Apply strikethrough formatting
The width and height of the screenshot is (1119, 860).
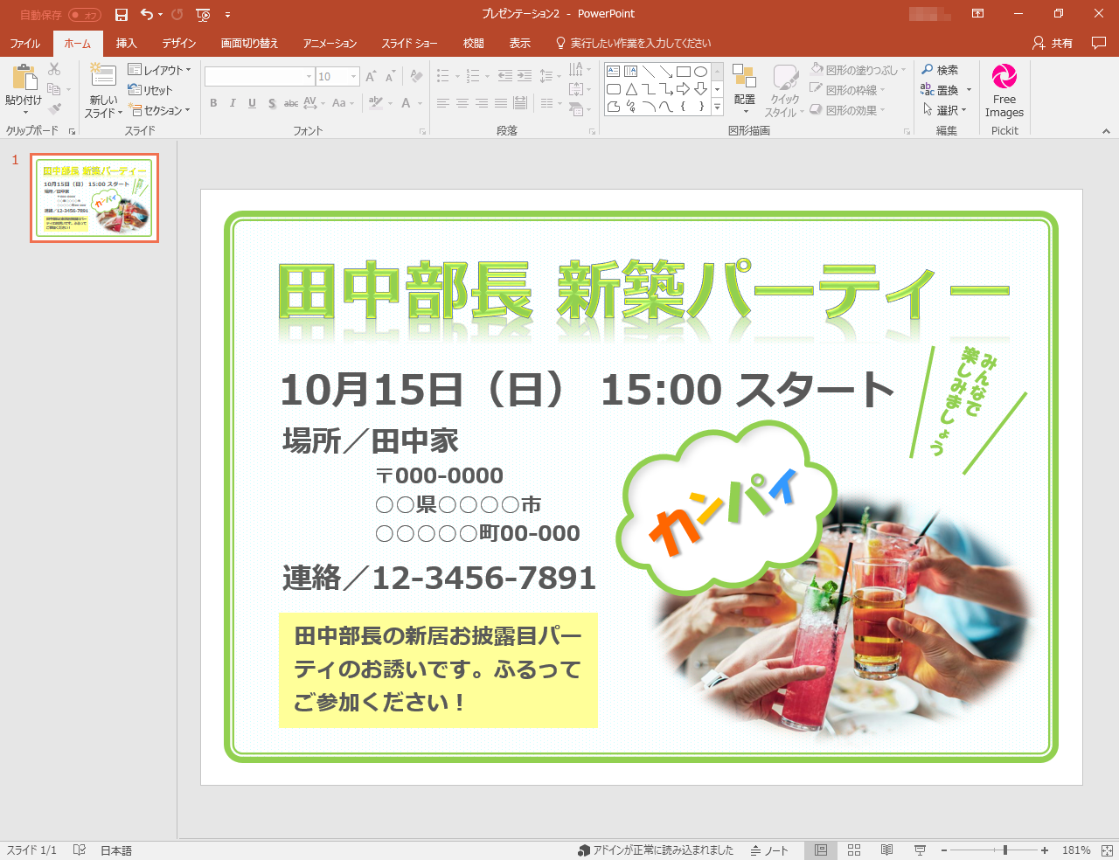[291, 103]
